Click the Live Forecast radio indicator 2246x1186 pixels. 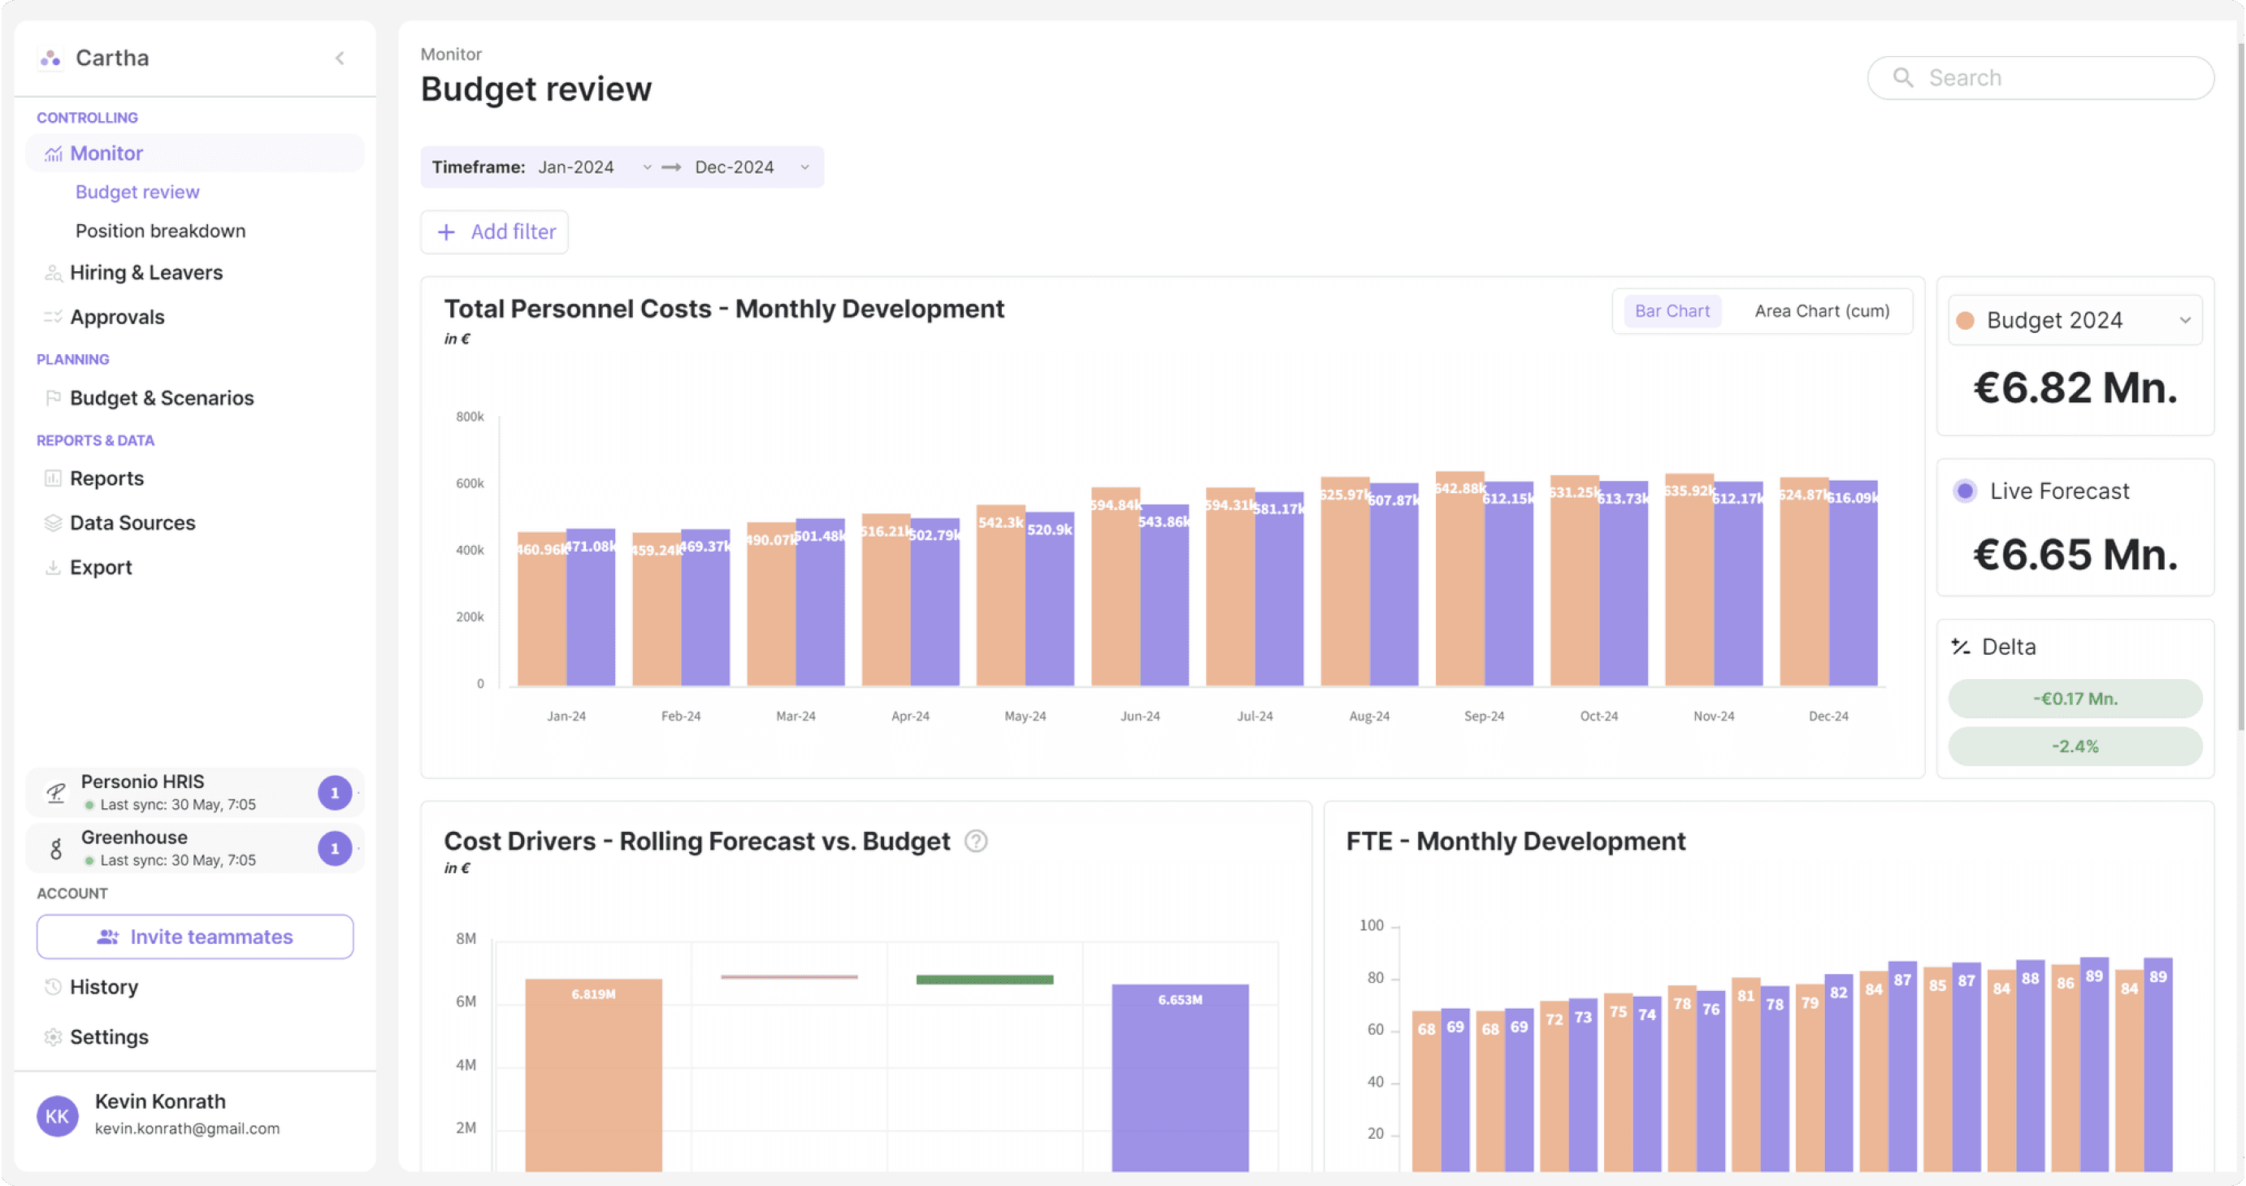[1964, 491]
